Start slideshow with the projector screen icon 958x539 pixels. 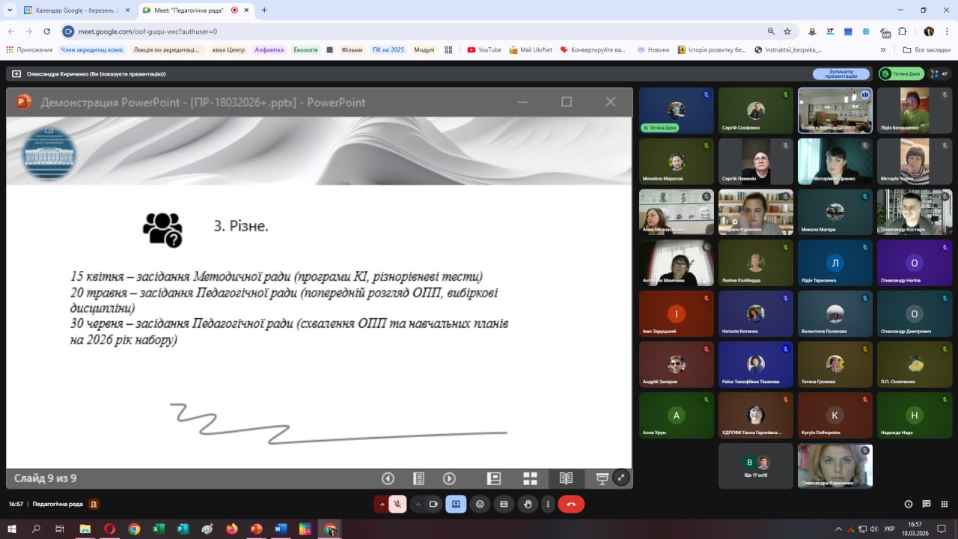602,478
